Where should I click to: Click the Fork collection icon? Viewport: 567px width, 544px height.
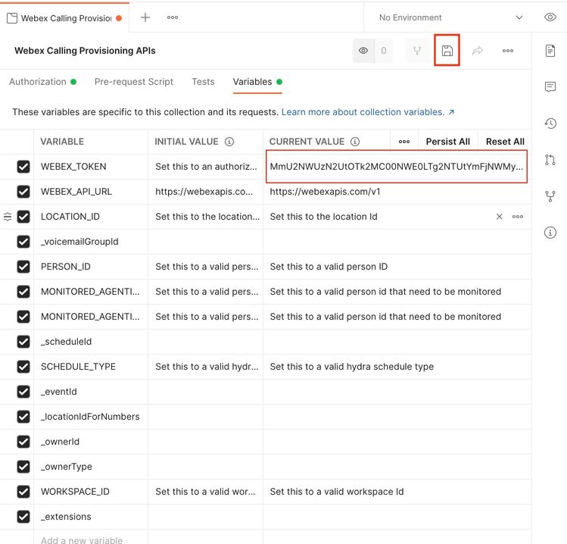coord(417,51)
